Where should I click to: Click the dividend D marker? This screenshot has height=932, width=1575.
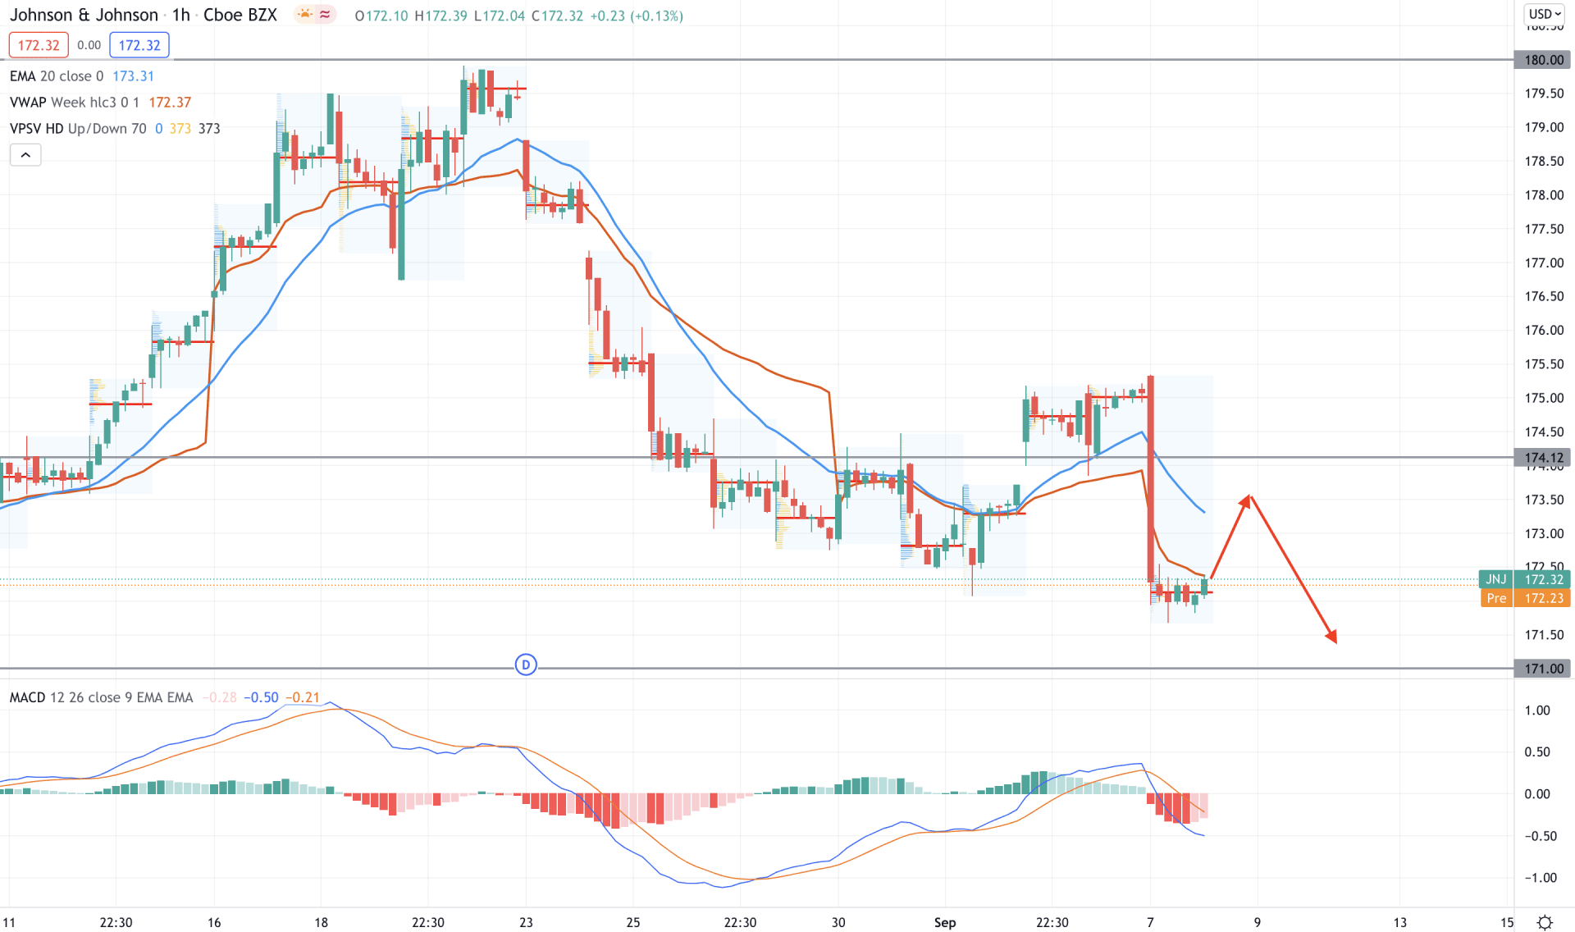tap(526, 665)
